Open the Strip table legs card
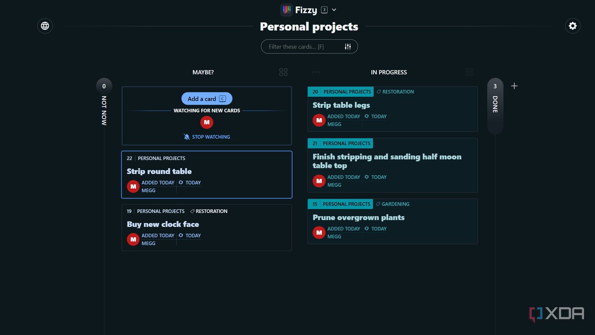 point(392,109)
